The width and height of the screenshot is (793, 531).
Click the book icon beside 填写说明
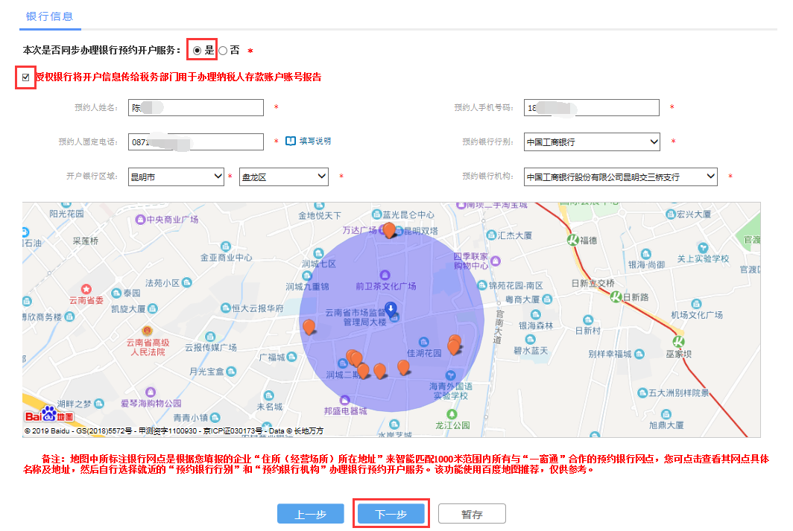[x=291, y=141]
